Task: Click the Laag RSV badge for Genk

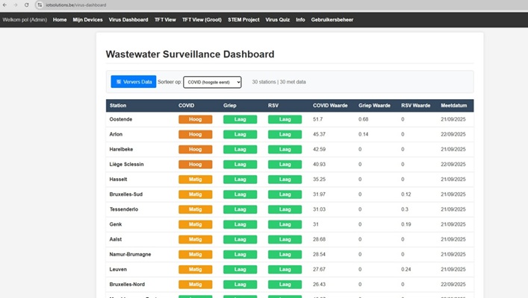Action: [x=285, y=224]
